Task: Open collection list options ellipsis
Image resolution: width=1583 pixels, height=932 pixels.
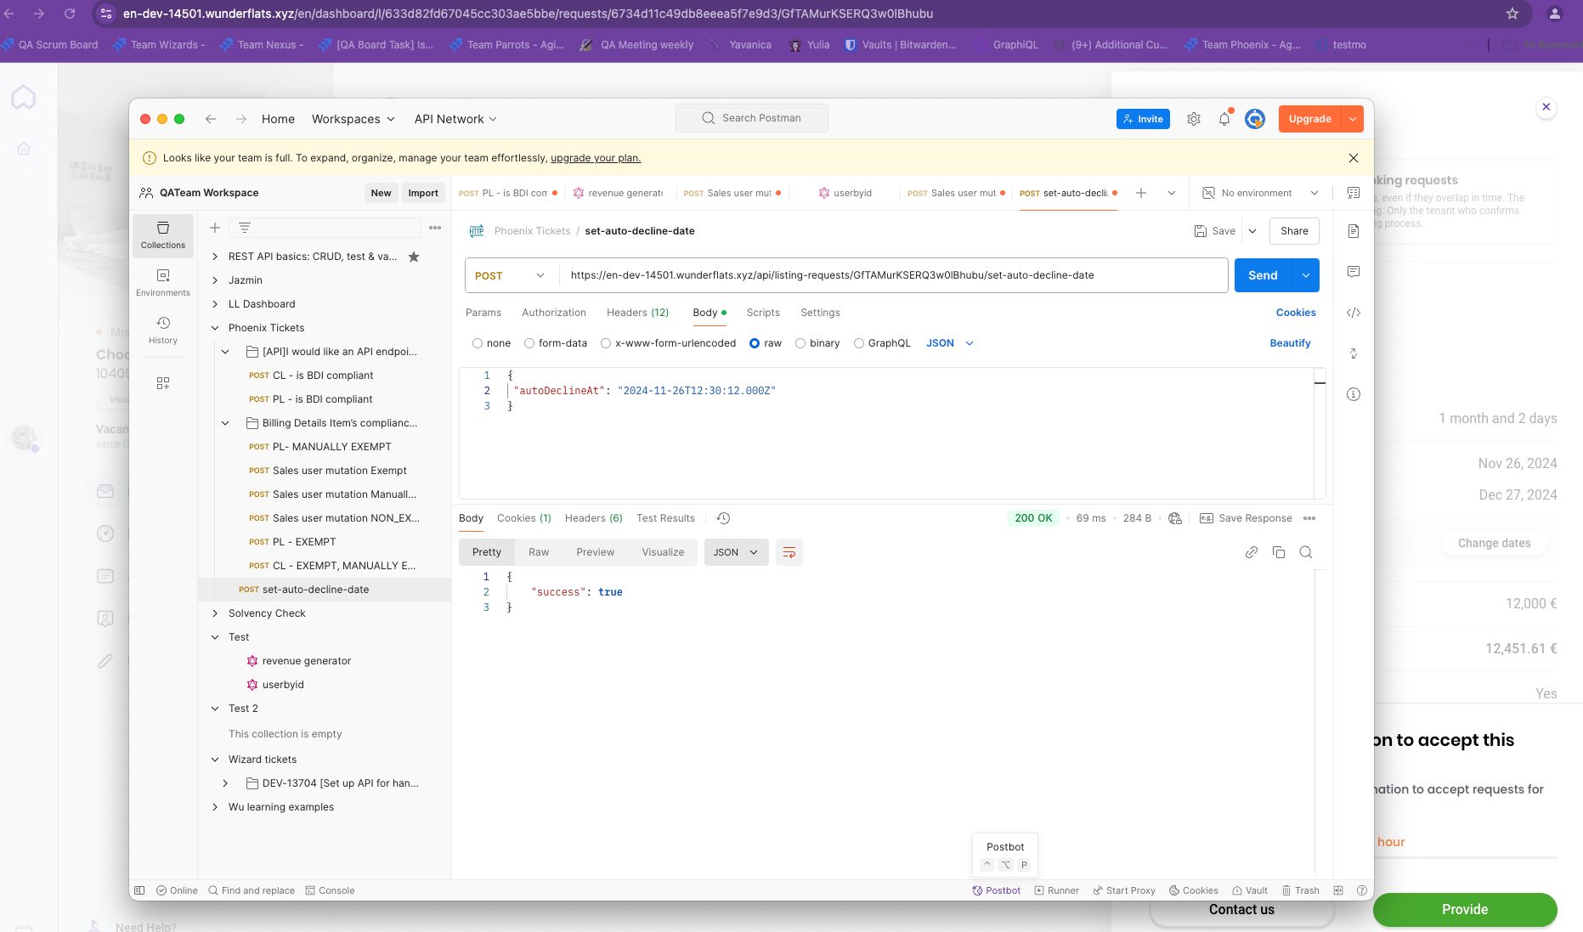Action: [435, 228]
